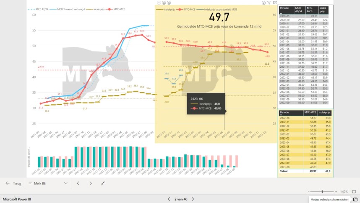Viewport: 360px width, 203px height.
Task: Open the Melk BE page dropdown
Action: [48, 183]
